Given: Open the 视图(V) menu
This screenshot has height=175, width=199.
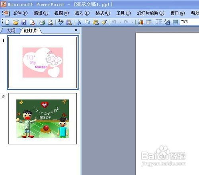Looking at the screenshot, I should click(62, 13).
